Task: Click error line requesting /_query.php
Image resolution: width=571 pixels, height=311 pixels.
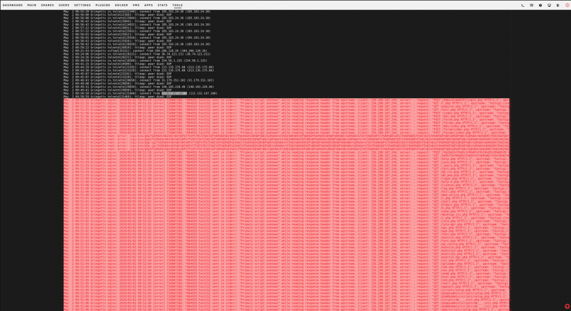Action: point(287,165)
